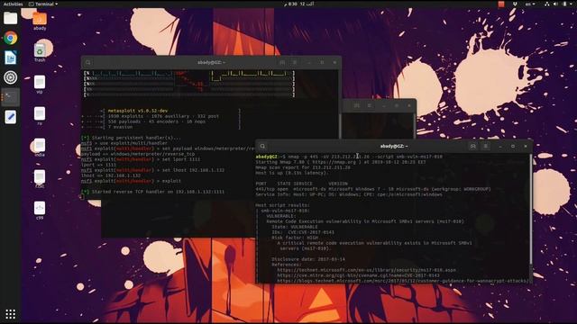Open hamburger menu in nmap terminal window
Image resolution: width=577 pixels, height=324 pixels.
pos(486,146)
